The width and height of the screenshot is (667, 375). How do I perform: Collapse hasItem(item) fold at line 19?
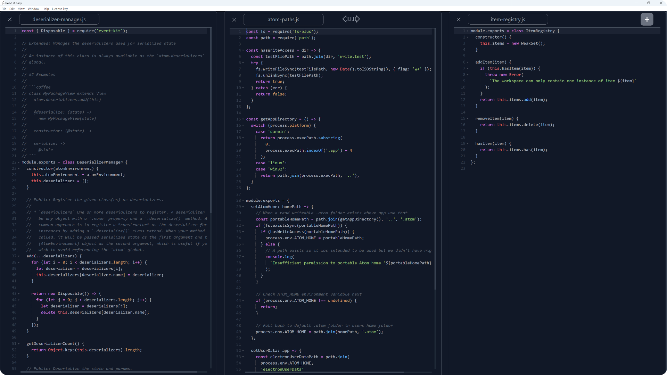point(468,143)
